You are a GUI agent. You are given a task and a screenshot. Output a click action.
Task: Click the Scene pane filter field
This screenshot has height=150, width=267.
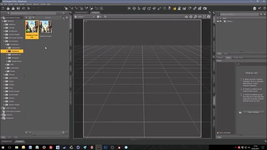(239, 15)
